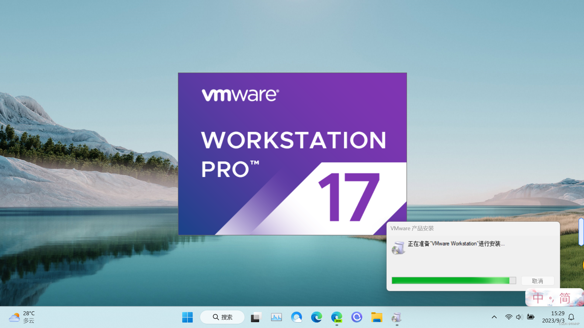The width and height of the screenshot is (584, 328).
Task: Click the Cancel (取消) button in installer
Action: pyautogui.click(x=537, y=281)
